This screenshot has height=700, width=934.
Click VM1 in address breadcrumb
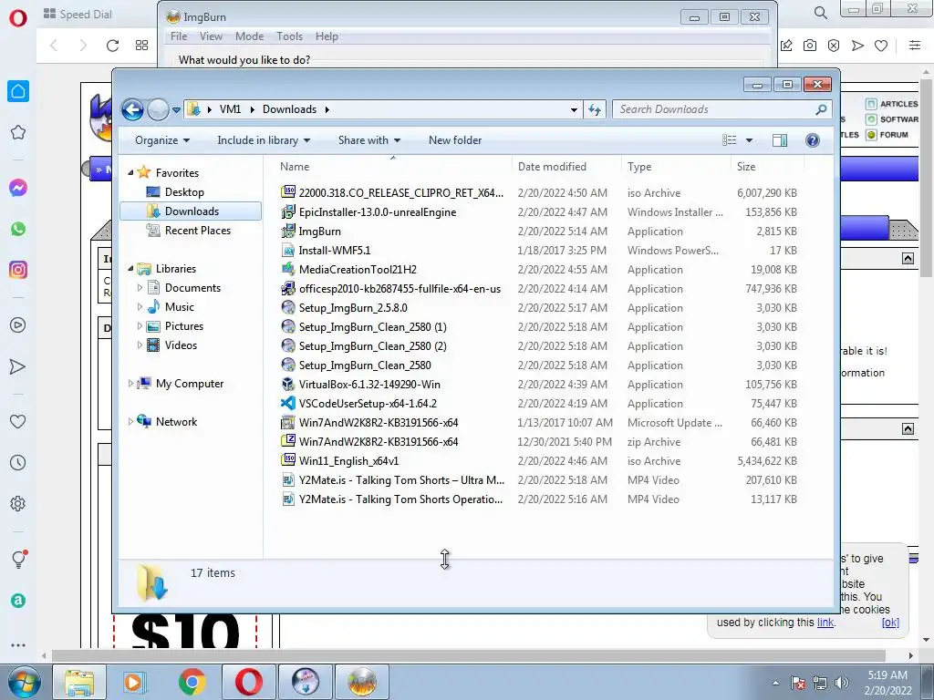tap(230, 109)
